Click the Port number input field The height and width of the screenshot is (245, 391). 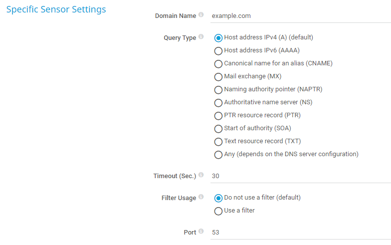coord(299,233)
